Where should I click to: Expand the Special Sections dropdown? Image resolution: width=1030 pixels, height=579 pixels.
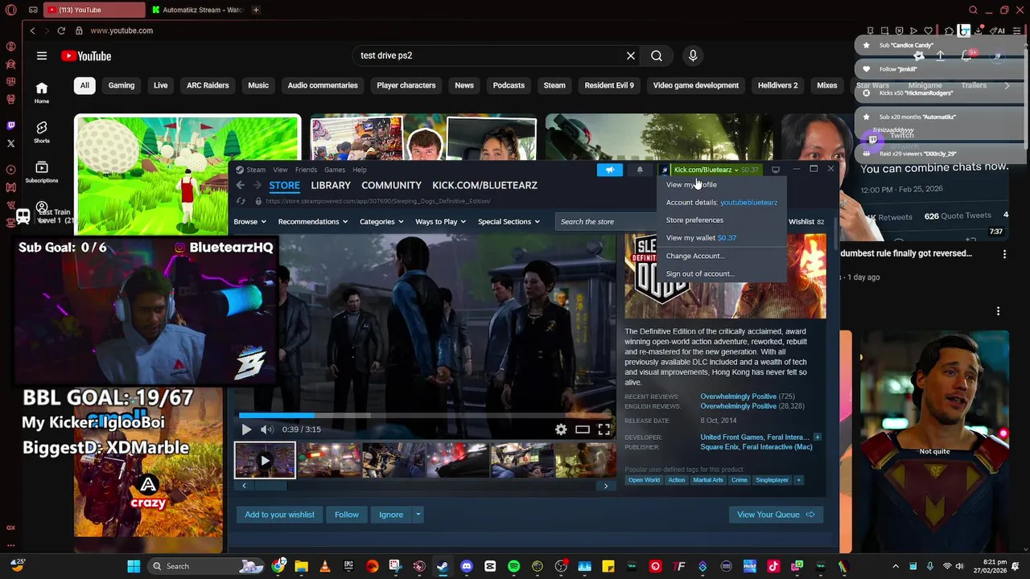pyautogui.click(x=509, y=222)
